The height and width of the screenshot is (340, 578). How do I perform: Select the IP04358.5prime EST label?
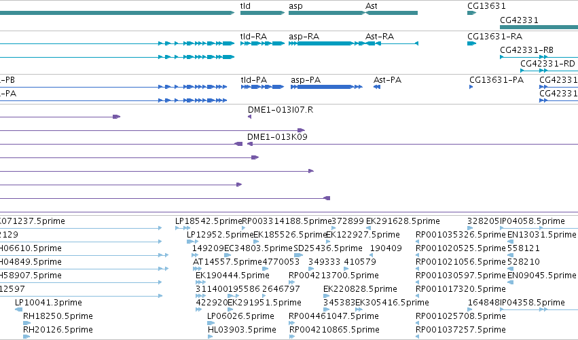532,302
